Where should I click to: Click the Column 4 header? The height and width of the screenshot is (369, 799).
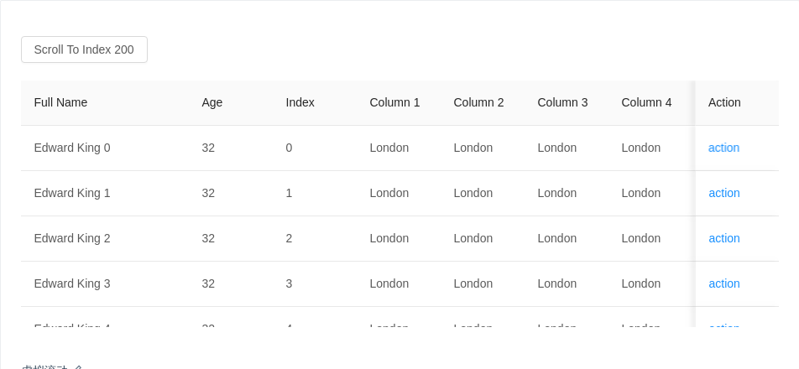click(646, 102)
